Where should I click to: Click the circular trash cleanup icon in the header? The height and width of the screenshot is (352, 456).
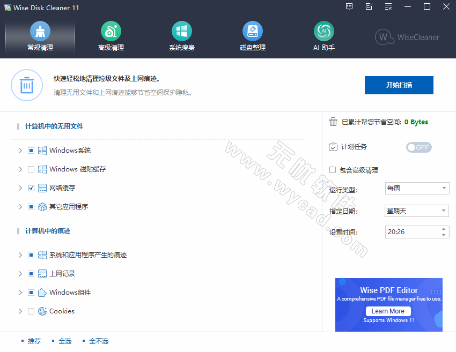point(27,85)
